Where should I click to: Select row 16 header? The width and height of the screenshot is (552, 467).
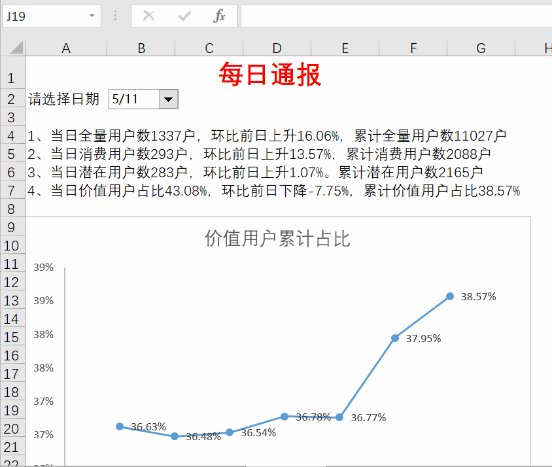coord(12,355)
